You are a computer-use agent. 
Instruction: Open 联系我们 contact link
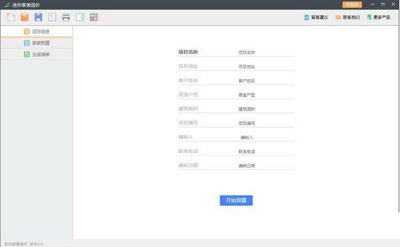347,17
